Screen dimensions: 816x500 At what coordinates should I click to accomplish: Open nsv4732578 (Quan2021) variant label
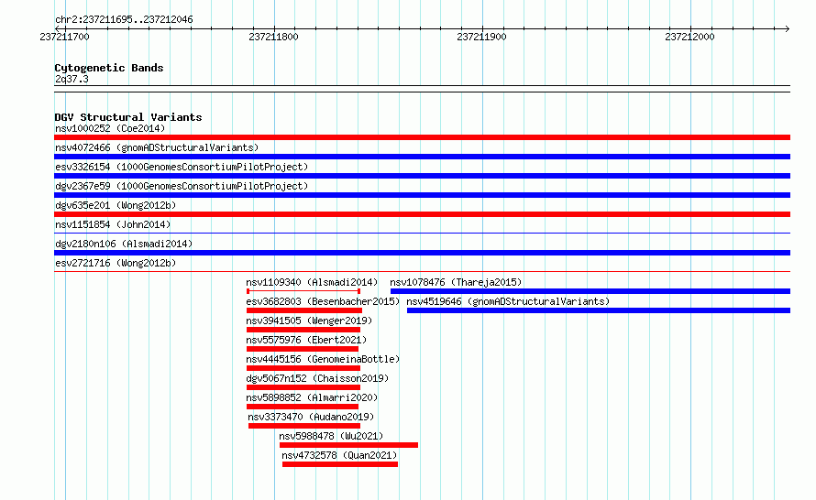tap(339, 455)
